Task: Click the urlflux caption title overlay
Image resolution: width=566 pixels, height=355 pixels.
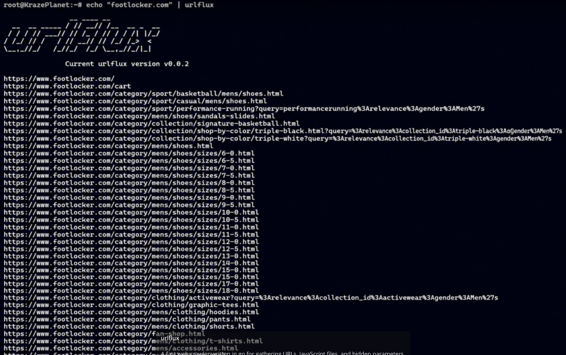Action: 170,338
